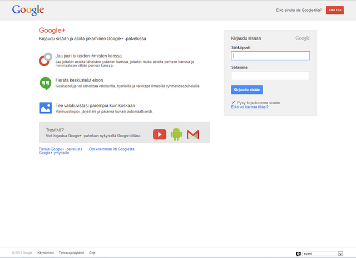Click the red YouTube play icon
Image resolution: width=356 pixels, height=258 pixels.
click(160, 134)
